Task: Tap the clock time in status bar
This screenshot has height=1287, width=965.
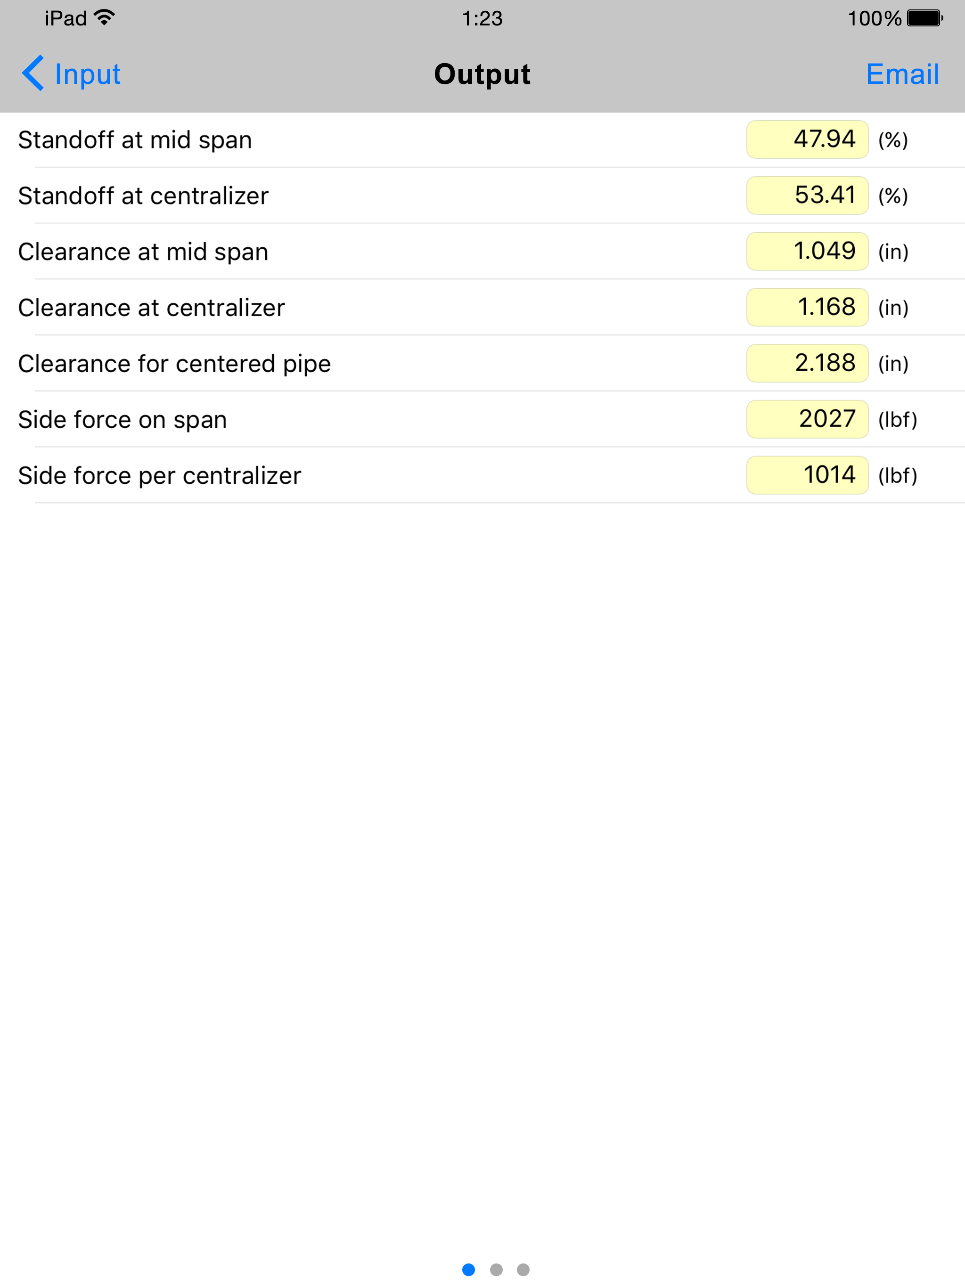Action: click(482, 19)
